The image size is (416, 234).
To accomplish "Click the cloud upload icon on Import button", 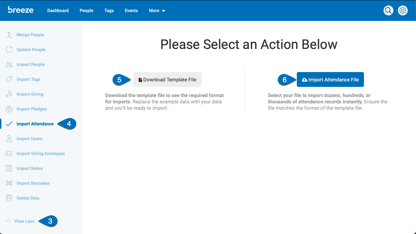I will coord(304,80).
